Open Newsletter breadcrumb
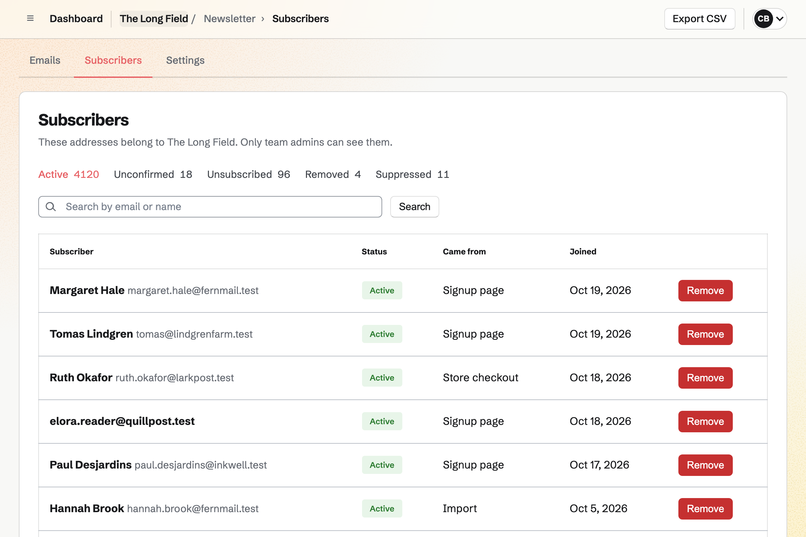The width and height of the screenshot is (806, 537). click(x=230, y=18)
